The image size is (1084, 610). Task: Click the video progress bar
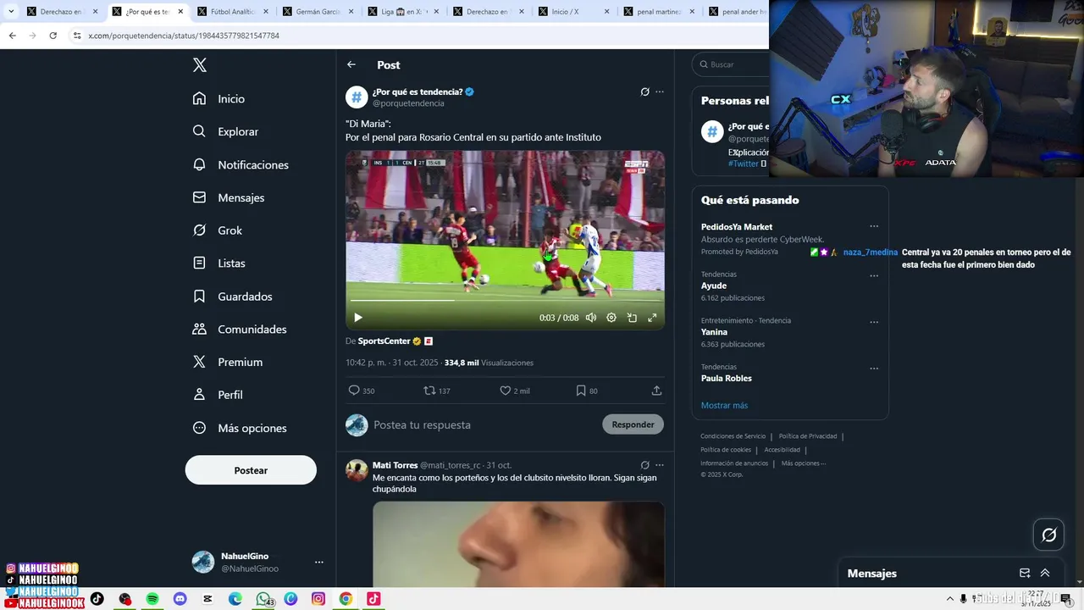coord(505,300)
